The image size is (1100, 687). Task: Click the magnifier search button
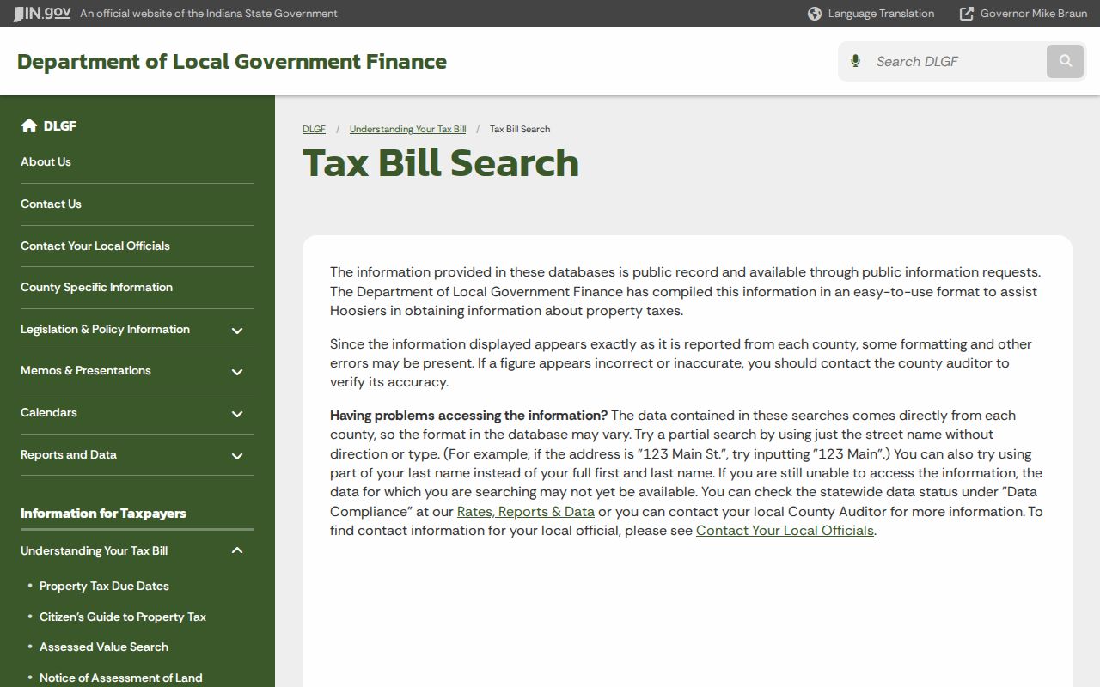click(1066, 61)
